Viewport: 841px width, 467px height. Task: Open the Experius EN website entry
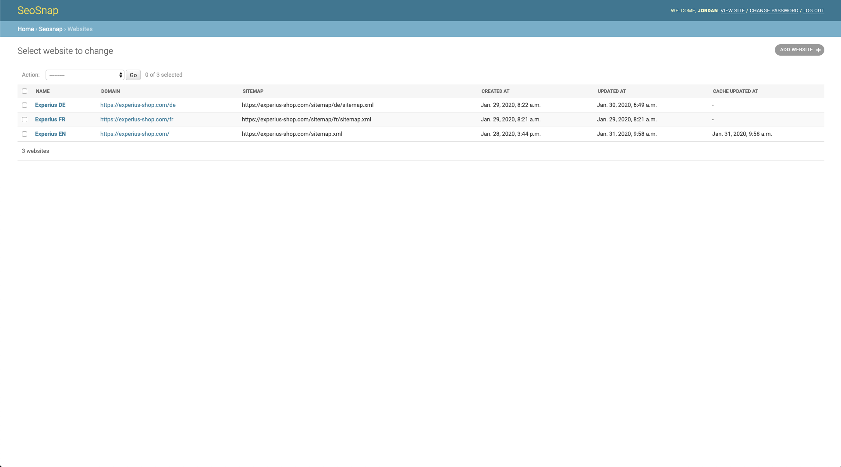pyautogui.click(x=50, y=134)
